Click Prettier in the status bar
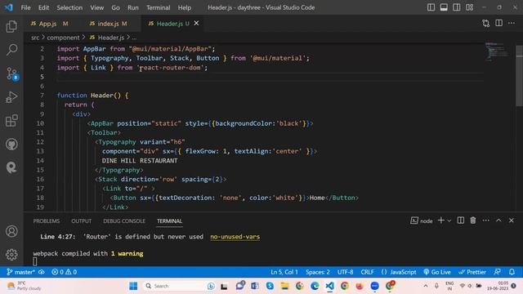The height and width of the screenshot is (294, 523). [x=472, y=272]
